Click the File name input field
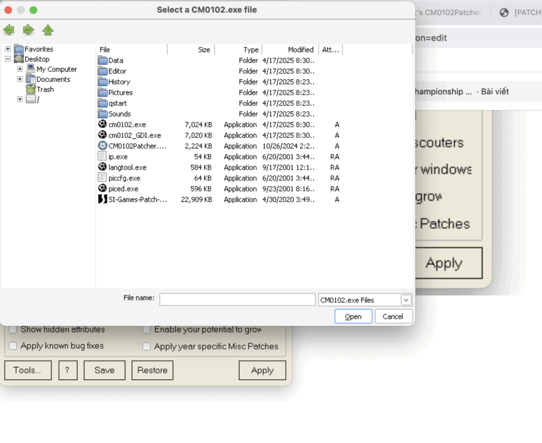This screenshot has width=542, height=443. tap(237, 300)
